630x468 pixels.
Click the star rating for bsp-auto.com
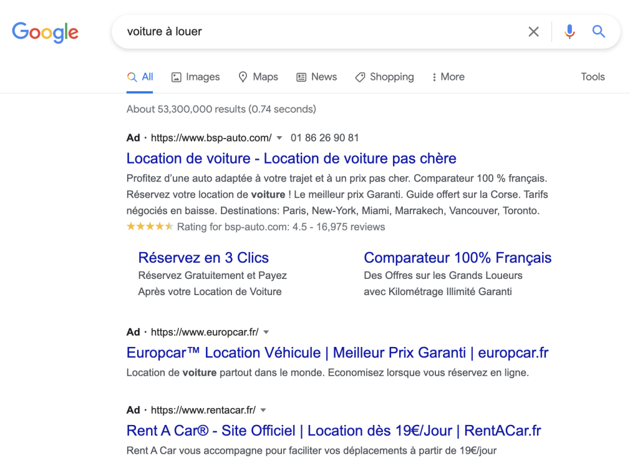pos(150,227)
